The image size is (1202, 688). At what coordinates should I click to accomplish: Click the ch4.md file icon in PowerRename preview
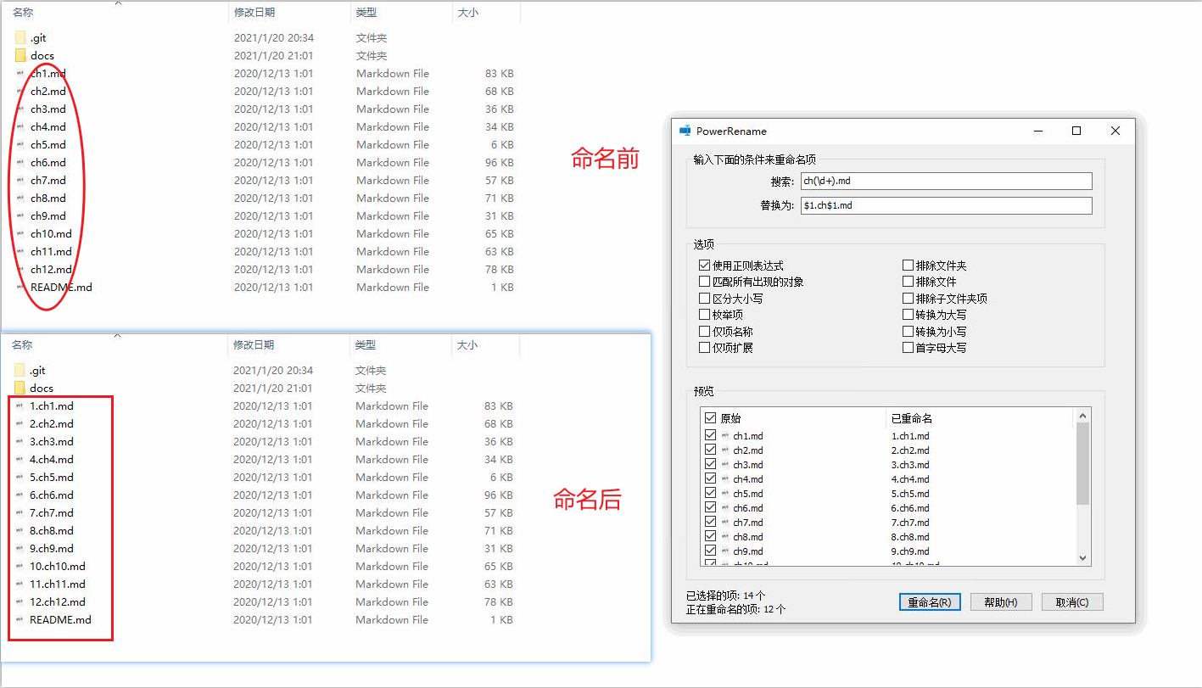pos(725,479)
